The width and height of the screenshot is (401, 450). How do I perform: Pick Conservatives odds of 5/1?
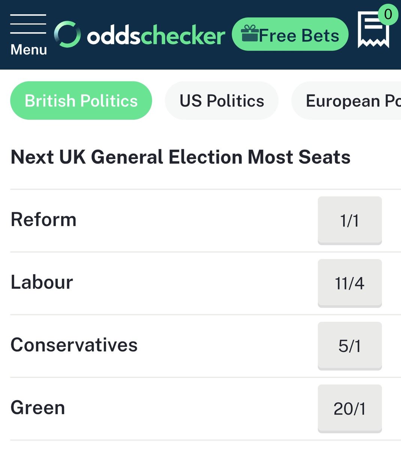(x=350, y=346)
